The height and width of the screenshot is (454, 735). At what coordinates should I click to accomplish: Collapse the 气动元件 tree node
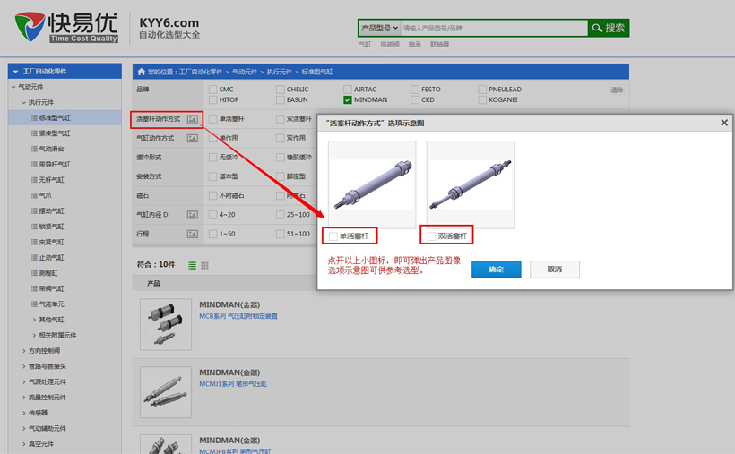13,87
